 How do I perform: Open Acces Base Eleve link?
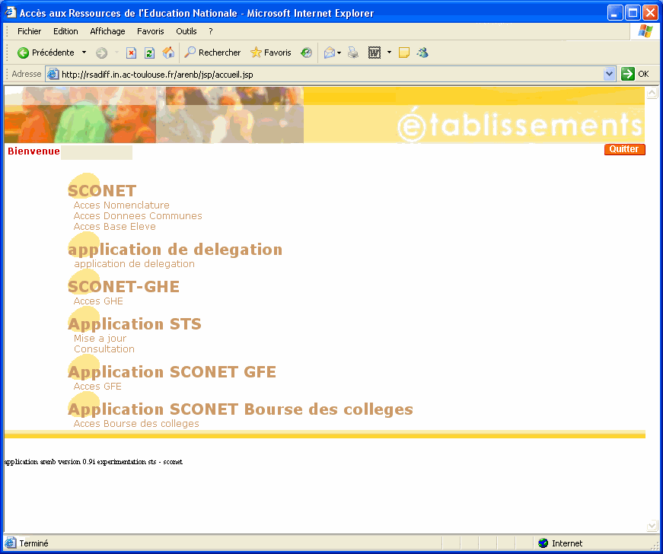pos(115,227)
